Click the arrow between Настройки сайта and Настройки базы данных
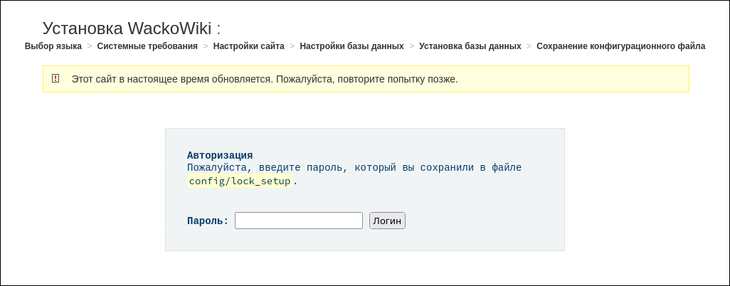 click(292, 46)
